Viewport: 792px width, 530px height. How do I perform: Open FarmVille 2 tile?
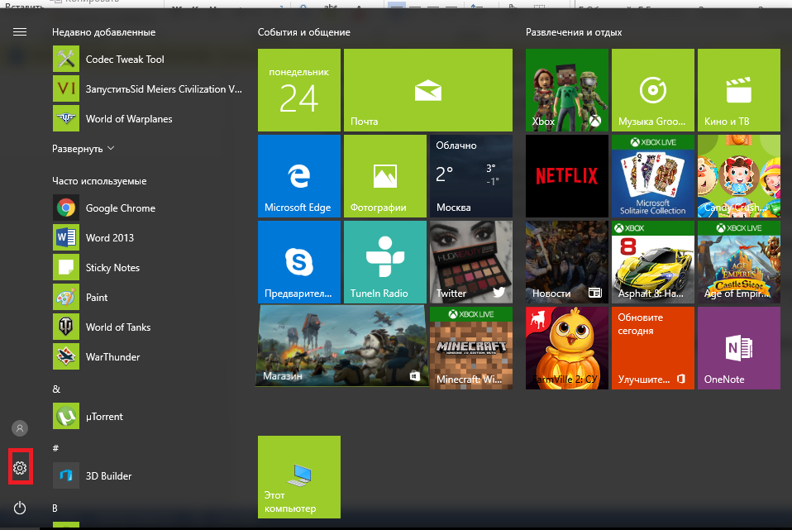[x=567, y=347]
